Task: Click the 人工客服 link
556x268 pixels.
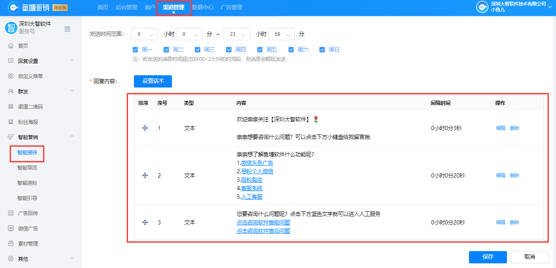Action: tap(252, 197)
